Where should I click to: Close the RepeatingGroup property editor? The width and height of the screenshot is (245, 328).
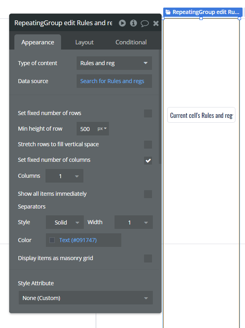tap(156, 23)
